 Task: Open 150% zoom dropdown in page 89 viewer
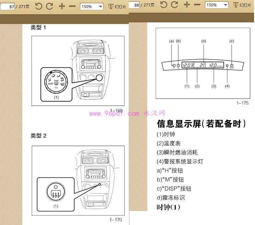pos(216,5)
